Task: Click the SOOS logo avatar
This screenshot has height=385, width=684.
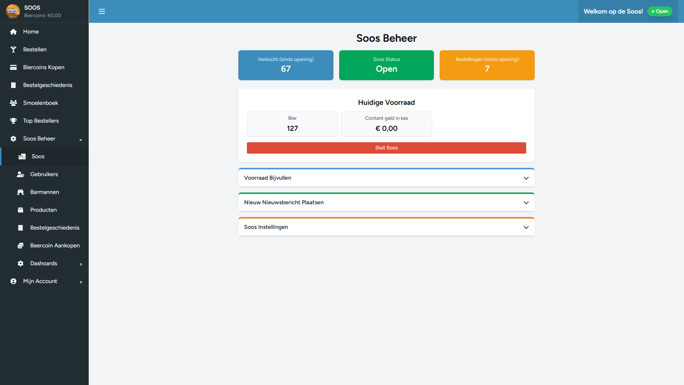Action: [13, 11]
